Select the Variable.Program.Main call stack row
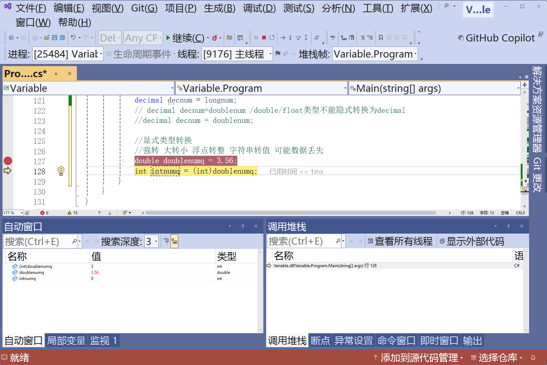 click(x=395, y=266)
